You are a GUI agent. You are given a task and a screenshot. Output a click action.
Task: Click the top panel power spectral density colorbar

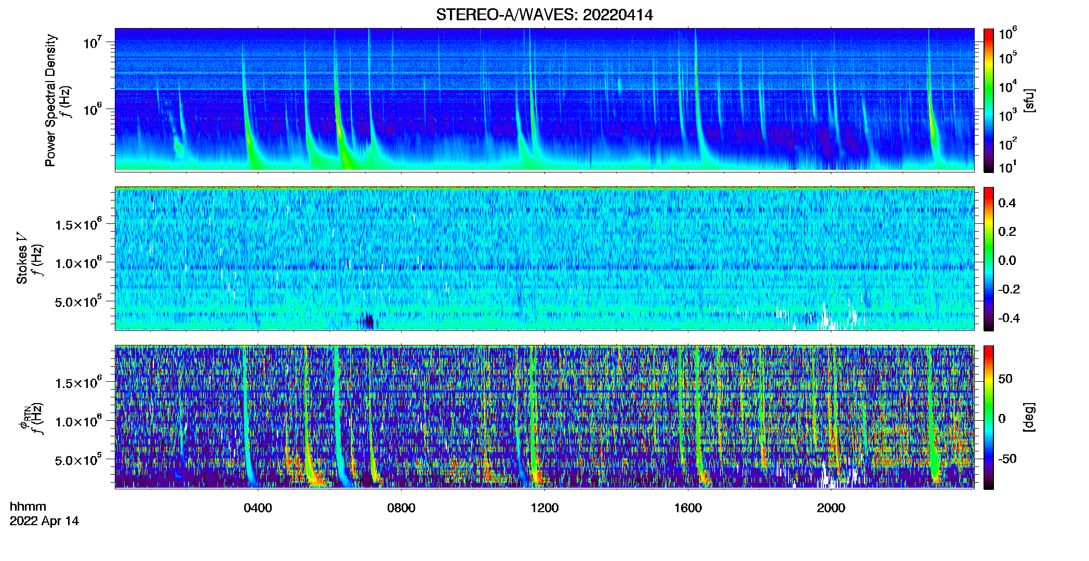click(x=989, y=100)
